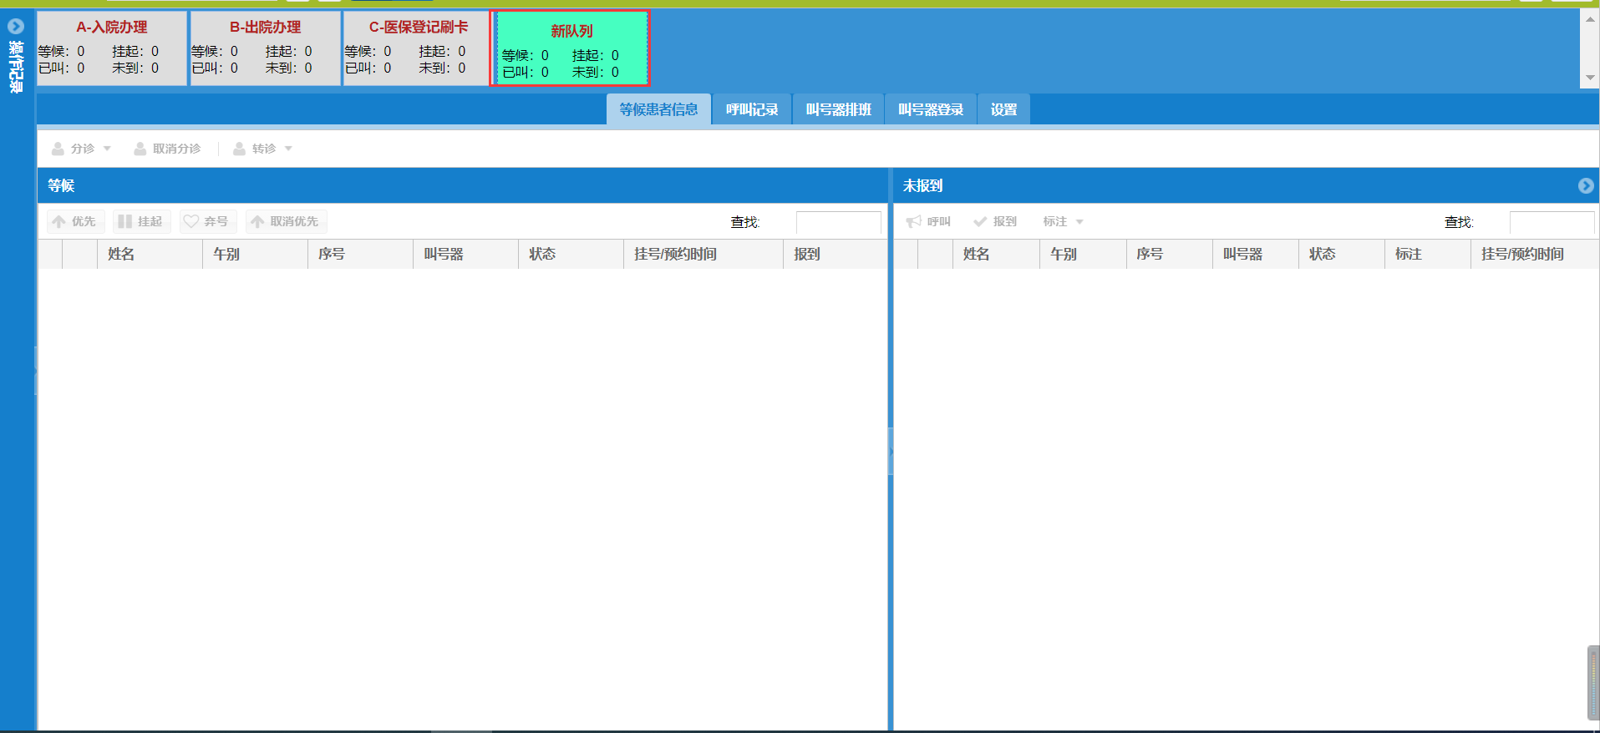
Task: Open the 叫号器登录 tab
Action: click(931, 109)
